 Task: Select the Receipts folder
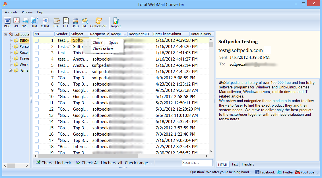coord(24,52)
